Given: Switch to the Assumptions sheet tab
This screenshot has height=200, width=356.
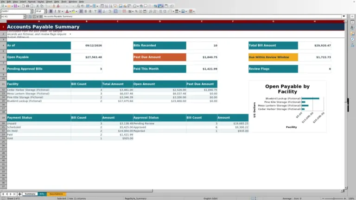Looking at the screenshot, I should [56, 194].
